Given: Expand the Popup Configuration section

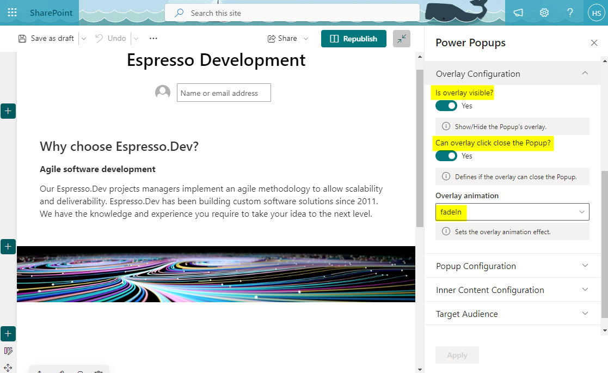Looking at the screenshot, I should [x=512, y=266].
